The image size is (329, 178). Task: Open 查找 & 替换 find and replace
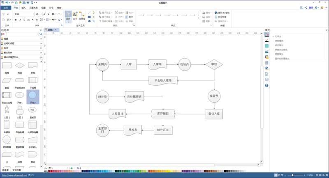click(x=222, y=13)
